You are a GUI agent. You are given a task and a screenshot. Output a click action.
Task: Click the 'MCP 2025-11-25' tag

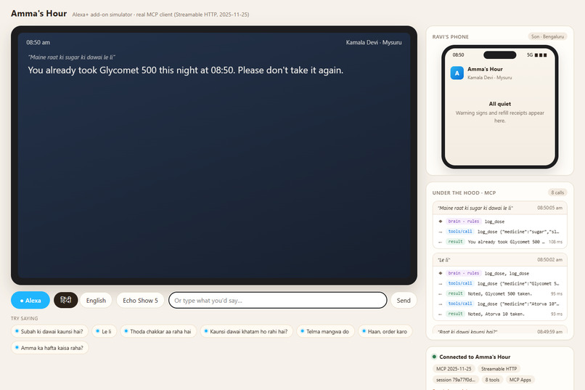tap(454, 369)
